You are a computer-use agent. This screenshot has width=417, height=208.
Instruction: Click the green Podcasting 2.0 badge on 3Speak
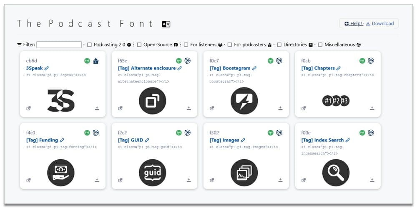(x=87, y=61)
